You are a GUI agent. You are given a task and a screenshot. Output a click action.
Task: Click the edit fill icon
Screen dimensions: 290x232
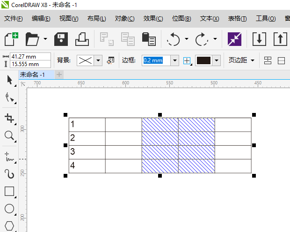[x=111, y=60]
